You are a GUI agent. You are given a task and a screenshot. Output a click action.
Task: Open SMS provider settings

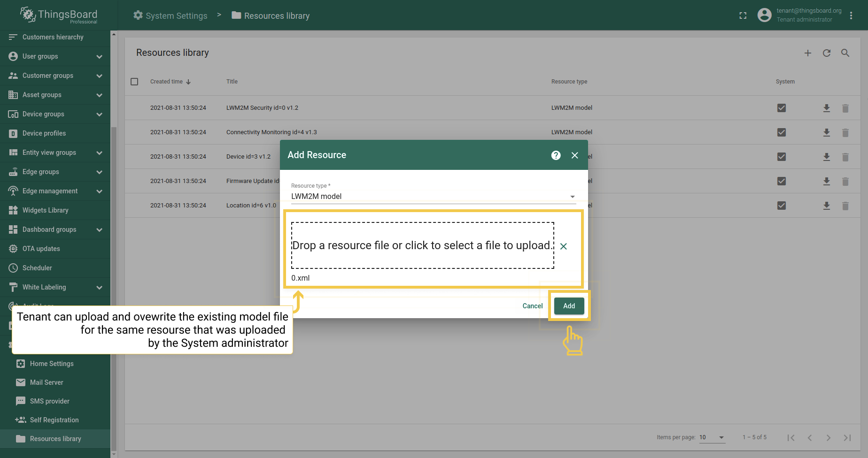(x=55, y=401)
